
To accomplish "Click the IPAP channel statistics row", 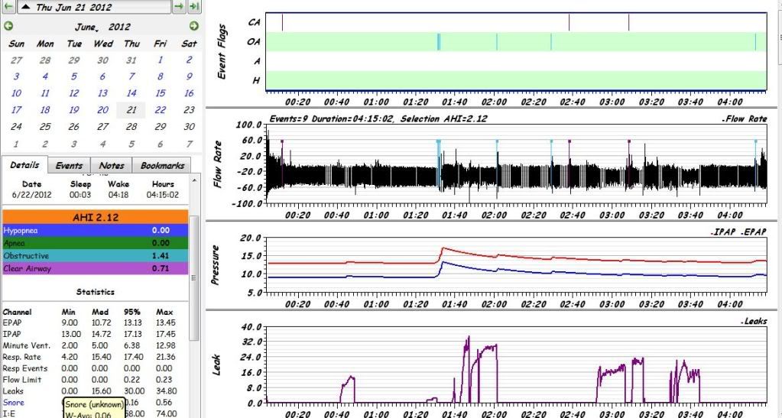I will [89, 334].
